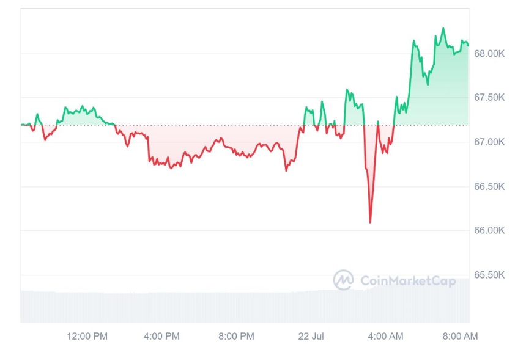The height and width of the screenshot is (350, 526).
Task: Click the 66.00K price axis label
Action: tap(490, 230)
